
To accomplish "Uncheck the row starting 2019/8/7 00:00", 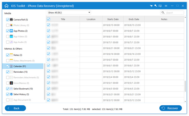I will pyautogui.click(x=49, y=31).
